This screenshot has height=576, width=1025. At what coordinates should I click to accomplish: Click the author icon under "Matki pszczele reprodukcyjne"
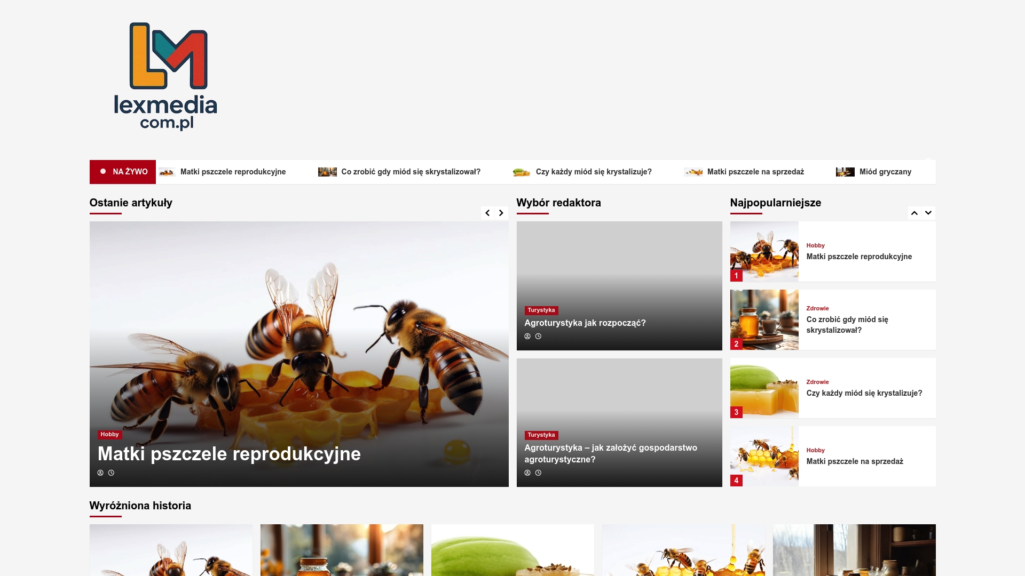[100, 473]
